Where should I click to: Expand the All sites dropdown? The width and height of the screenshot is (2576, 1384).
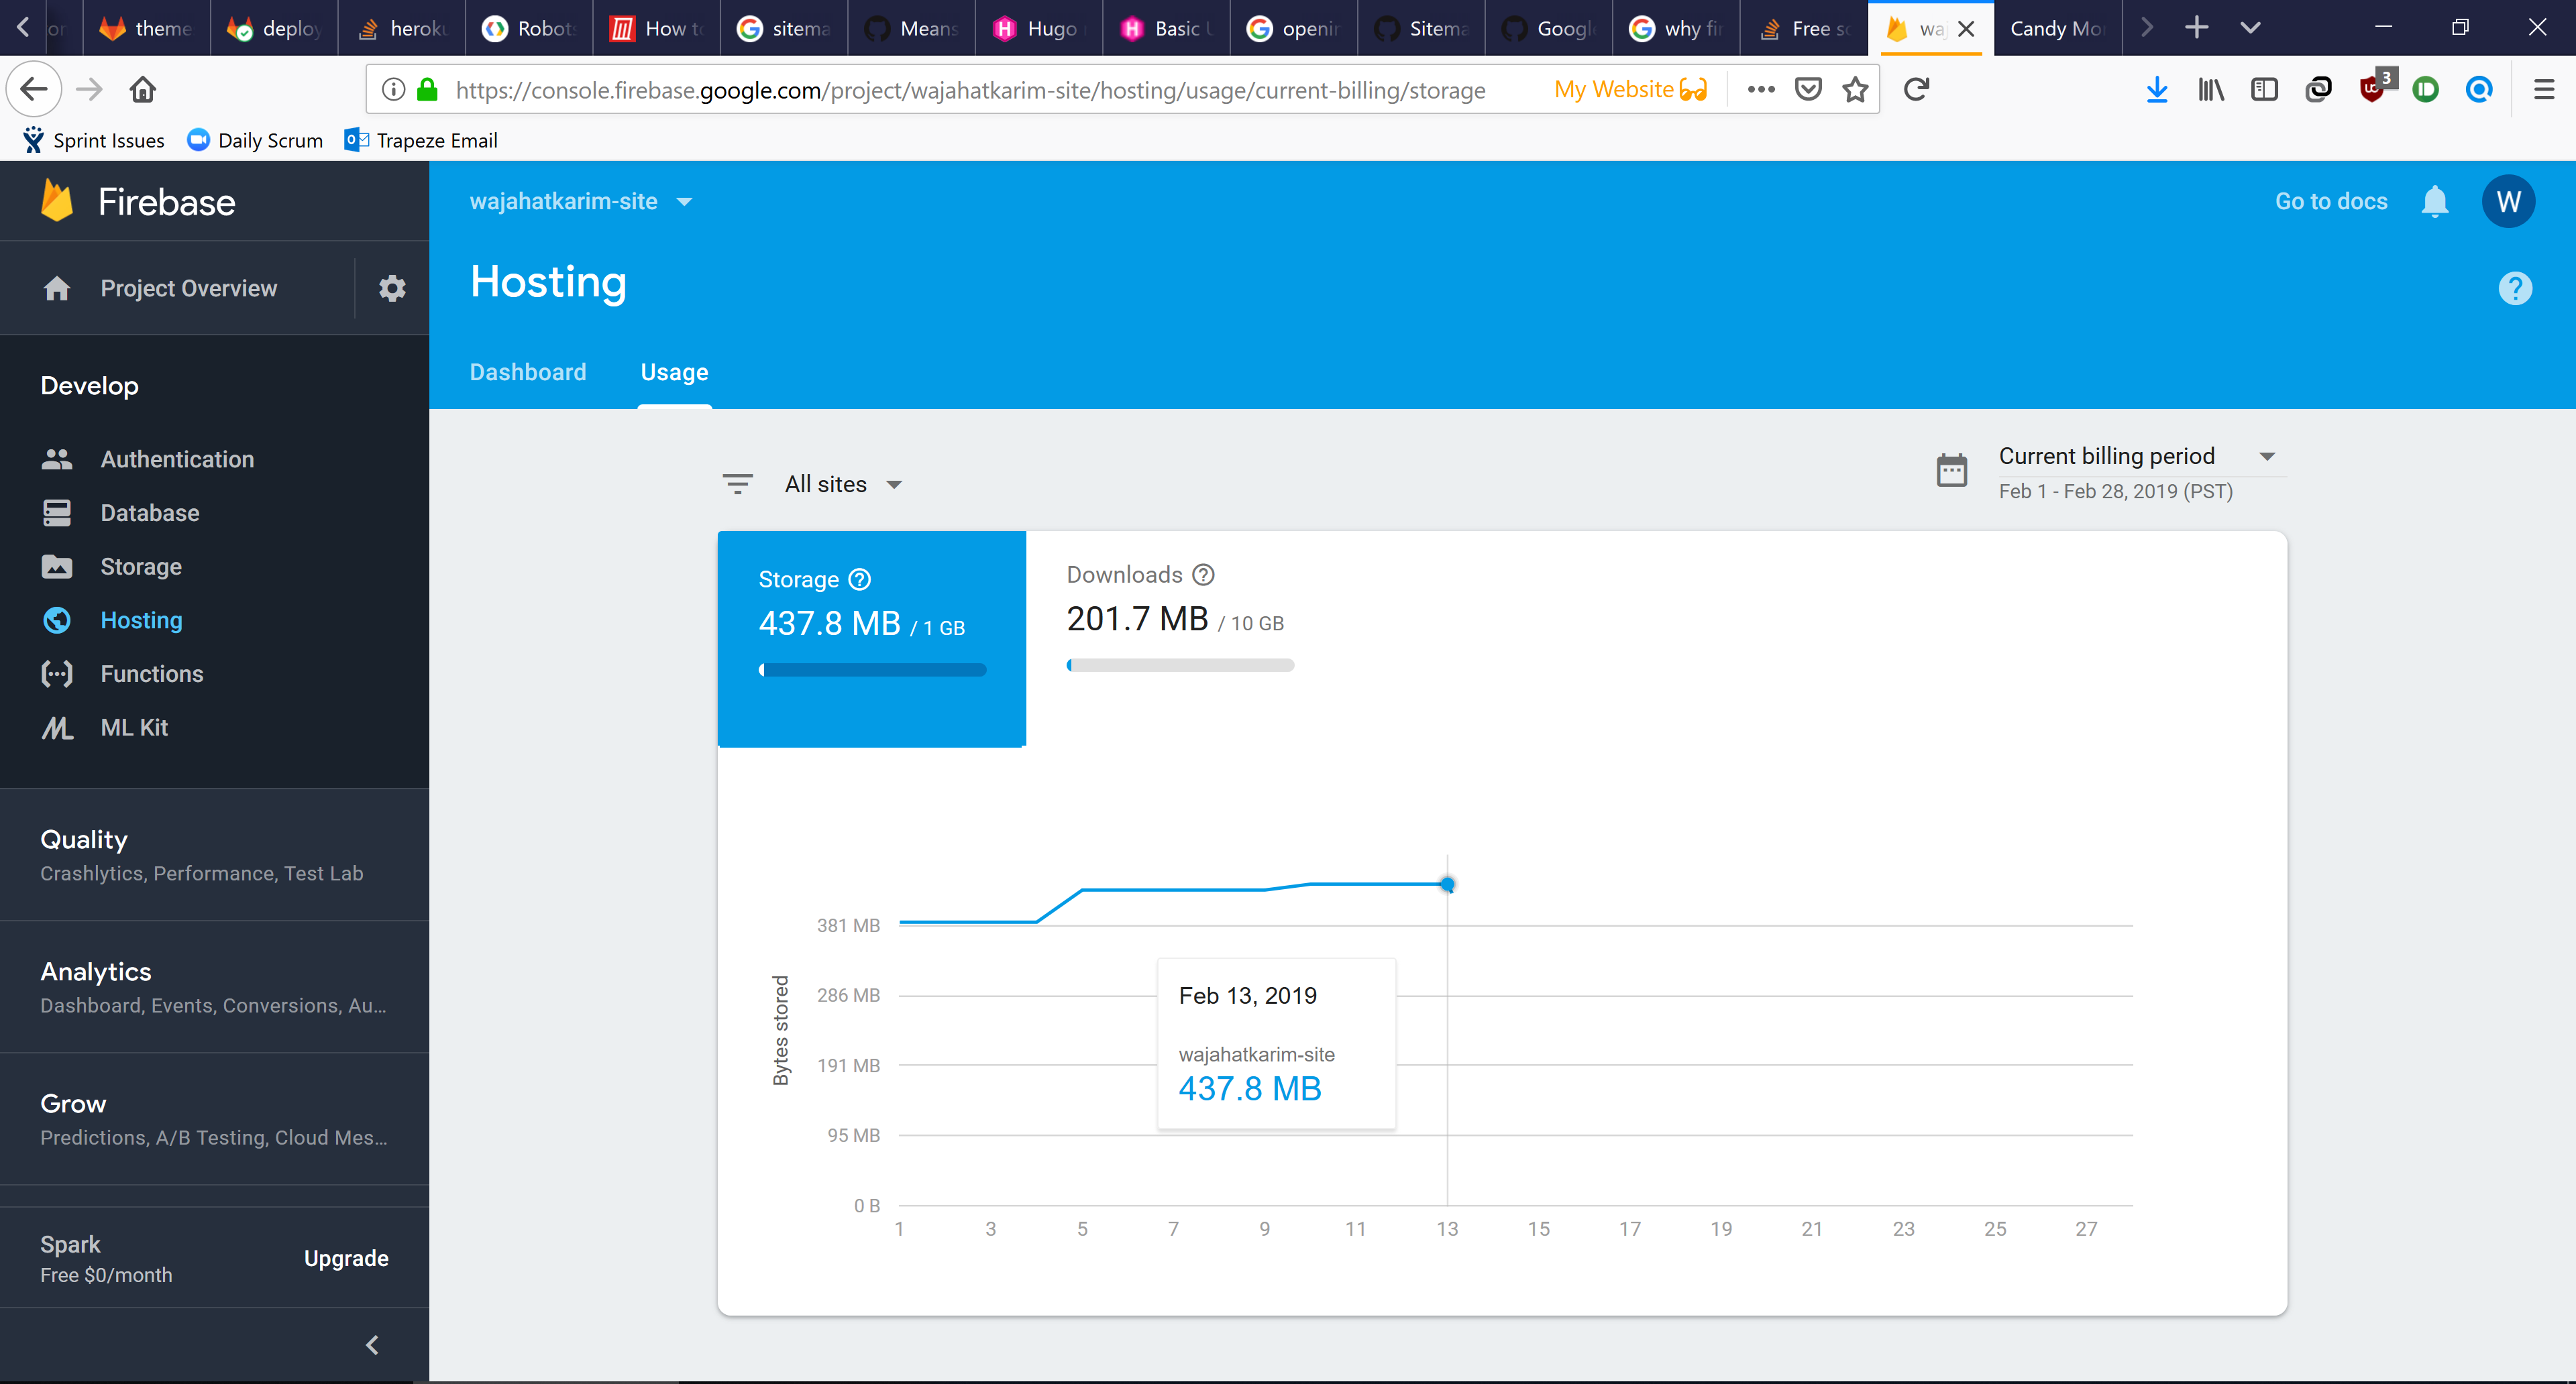coord(843,485)
